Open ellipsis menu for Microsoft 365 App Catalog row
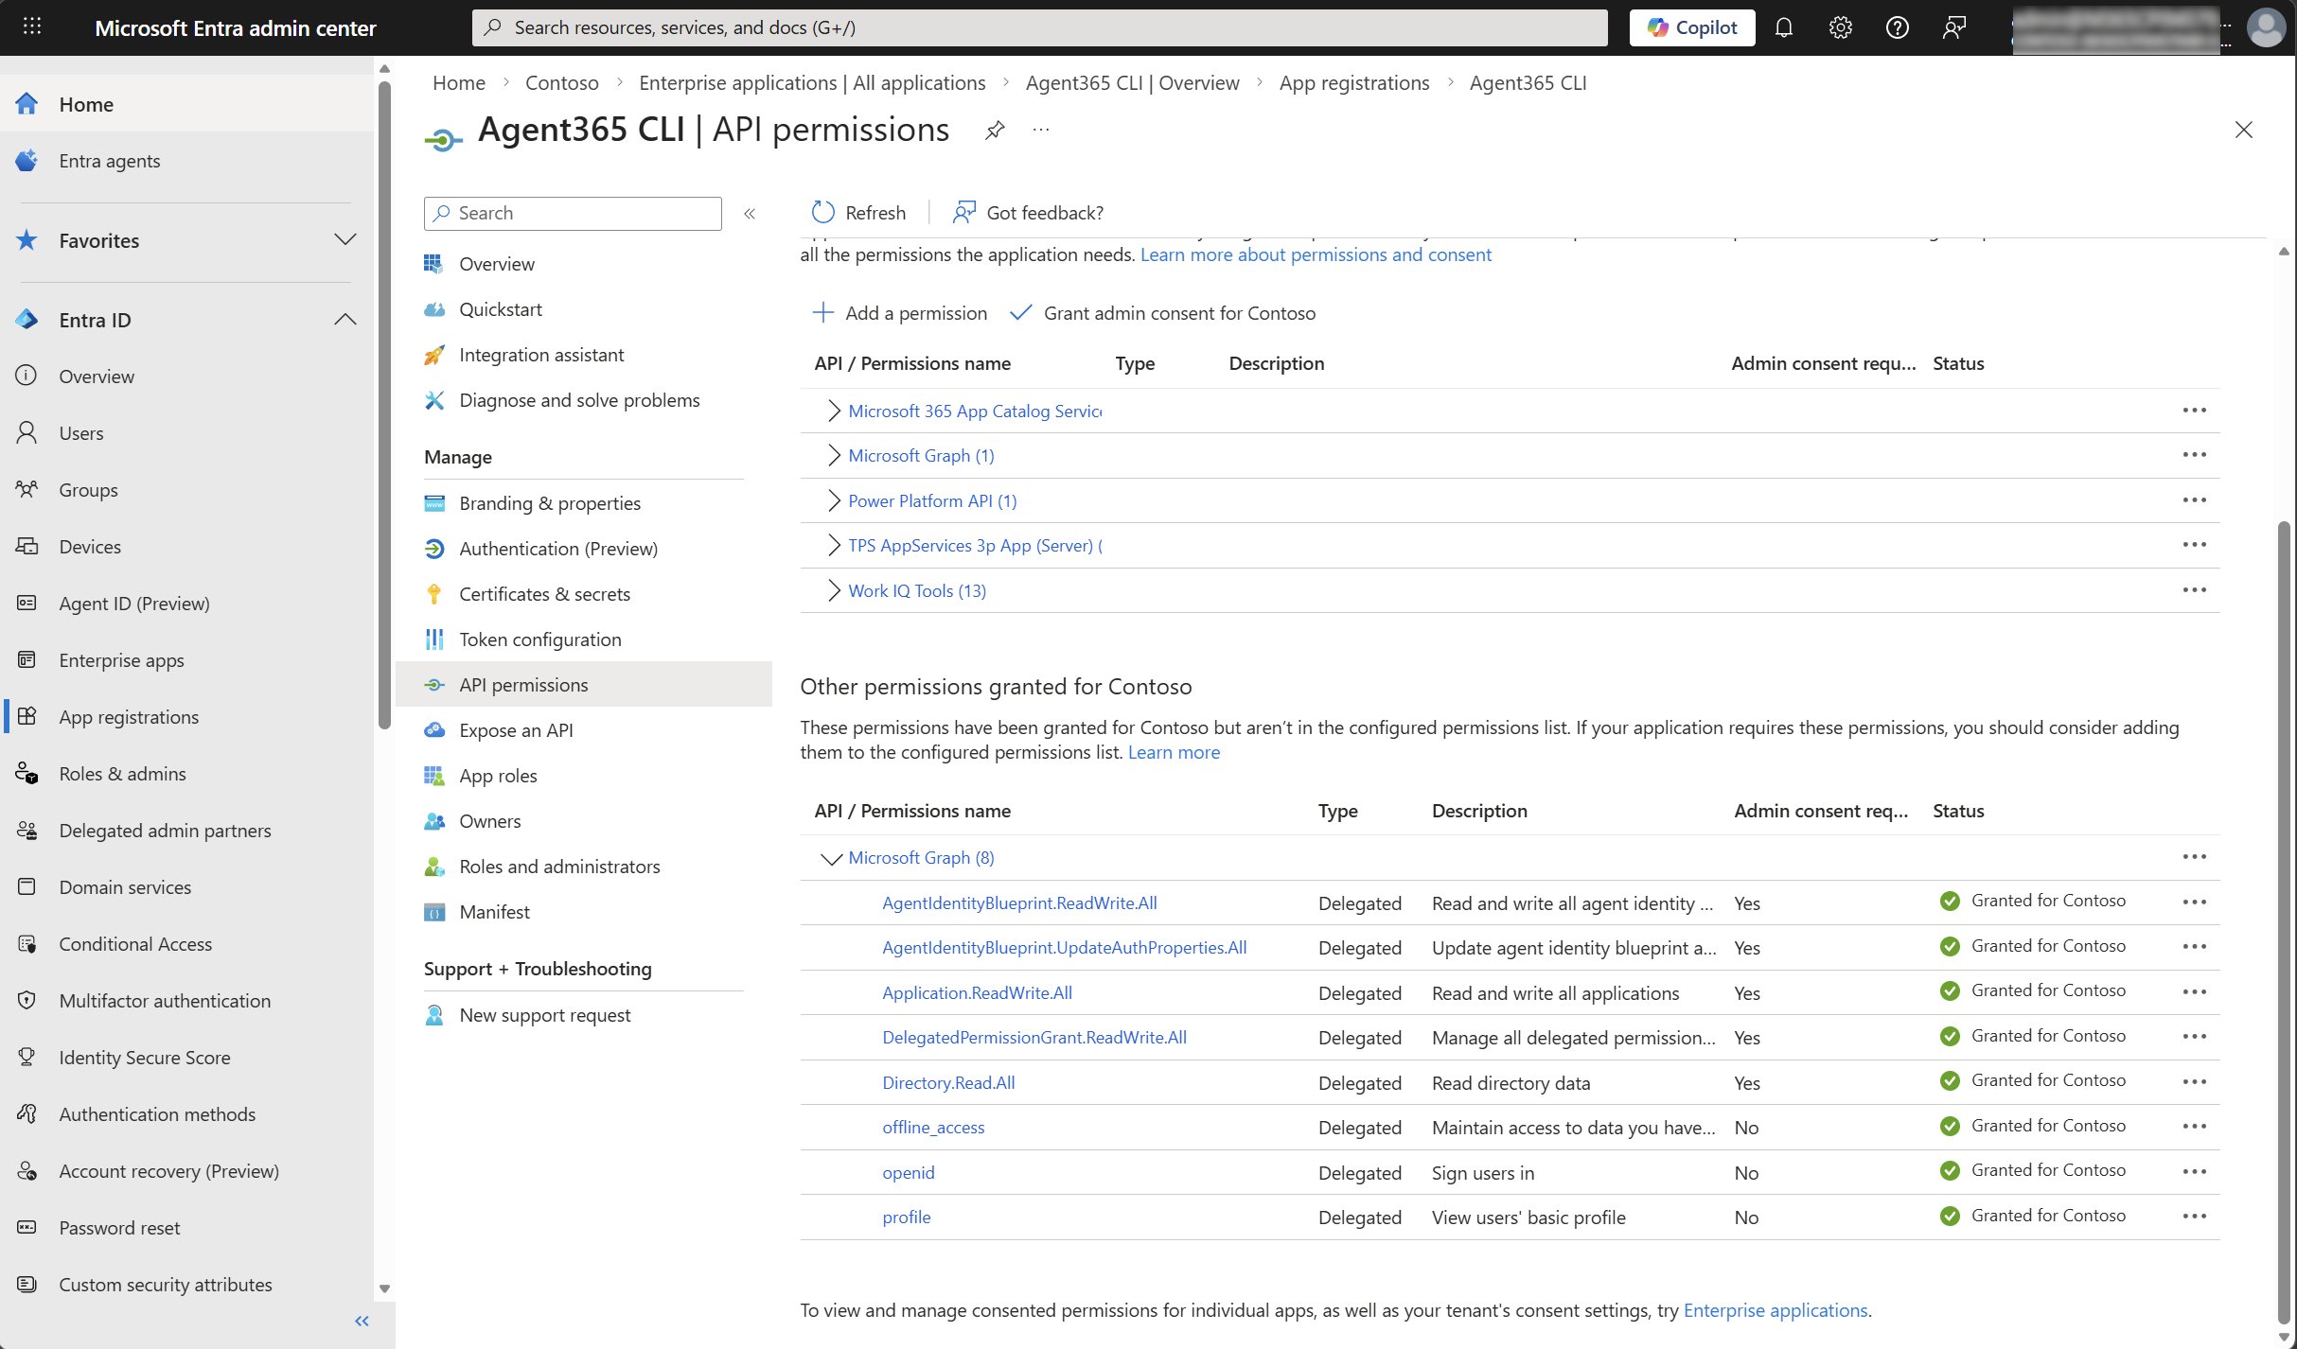Image resolution: width=2297 pixels, height=1349 pixels. [2194, 411]
